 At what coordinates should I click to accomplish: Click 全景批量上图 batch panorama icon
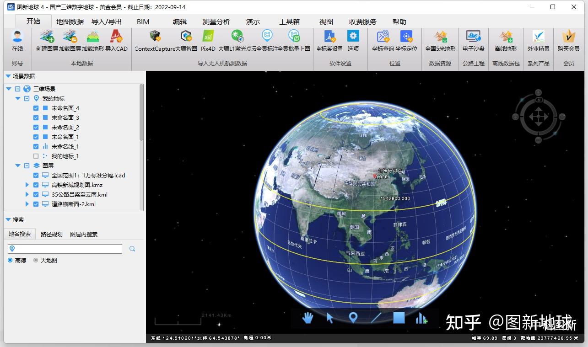pyautogui.click(x=294, y=36)
